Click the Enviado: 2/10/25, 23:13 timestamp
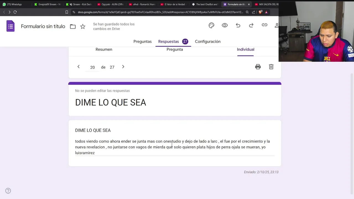The image size is (354, 199). [x=261, y=172]
